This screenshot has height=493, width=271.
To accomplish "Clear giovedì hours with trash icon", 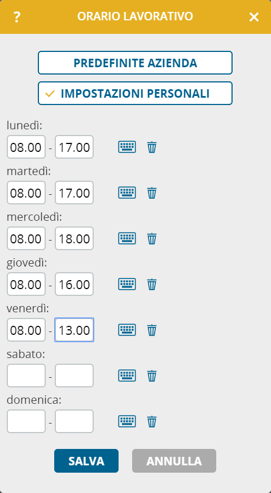I will tap(152, 284).
